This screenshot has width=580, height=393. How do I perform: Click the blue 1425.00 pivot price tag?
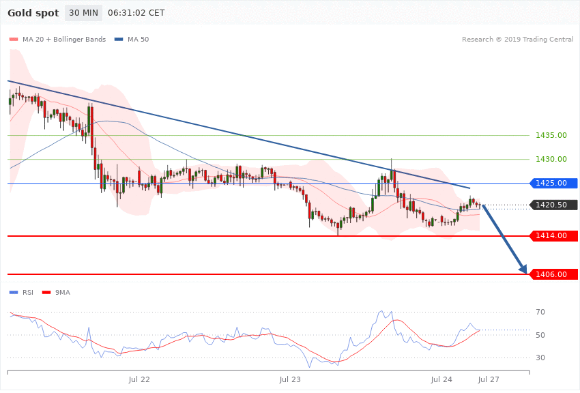(554, 183)
